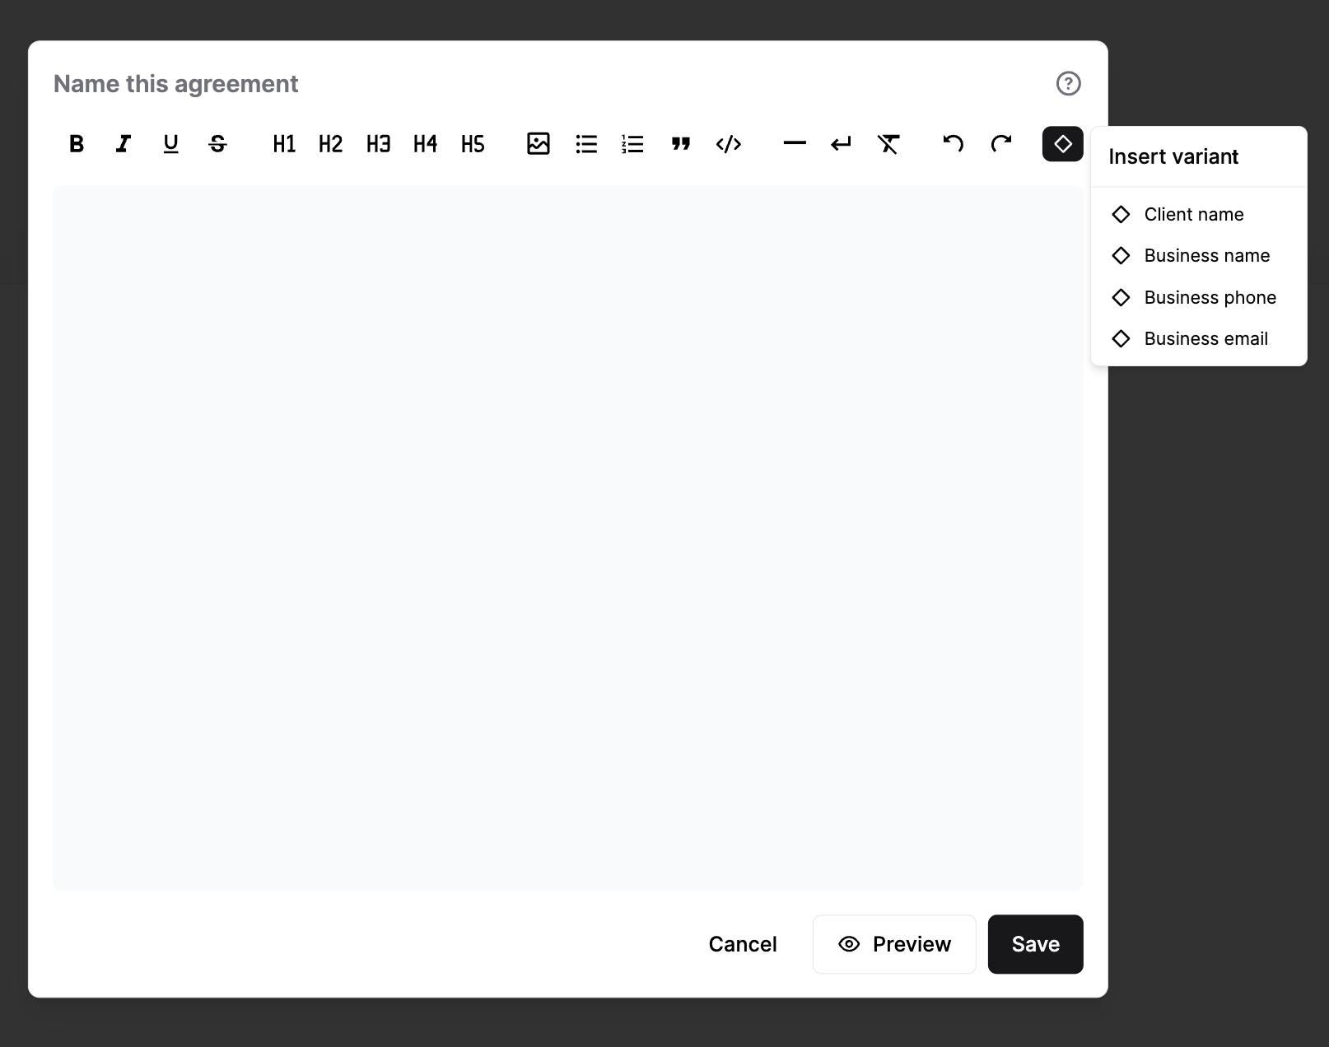1329x1047 pixels.
Task: Insert a blockquote
Action: (680, 144)
